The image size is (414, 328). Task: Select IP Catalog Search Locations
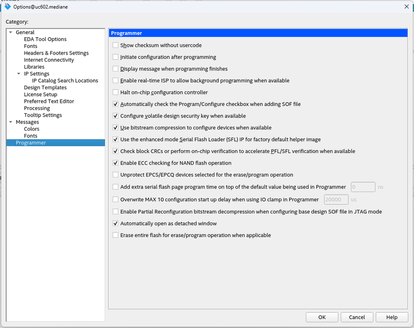pos(65,81)
